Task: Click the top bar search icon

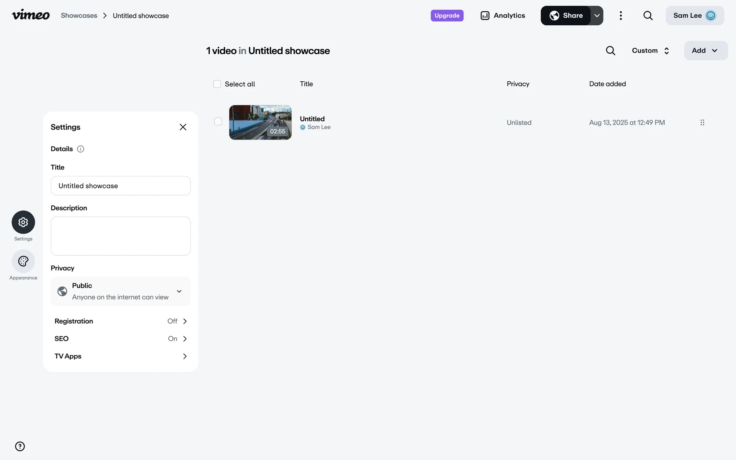Action: 648,16
